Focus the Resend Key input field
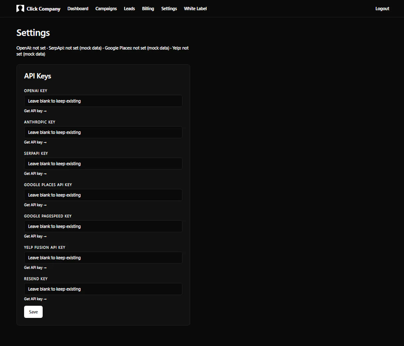Screen dimensions: 404x346 point(103,289)
